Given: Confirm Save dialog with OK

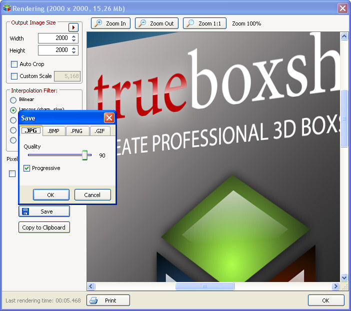Looking at the screenshot, I should tap(51, 195).
